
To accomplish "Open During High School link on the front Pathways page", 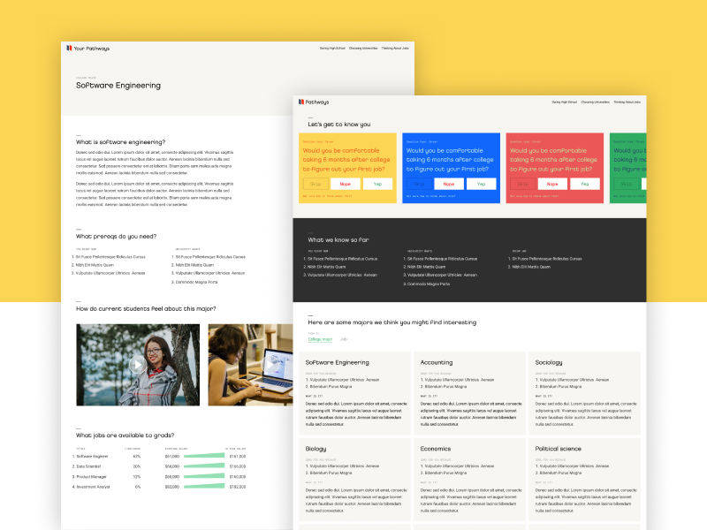I will 564,102.
